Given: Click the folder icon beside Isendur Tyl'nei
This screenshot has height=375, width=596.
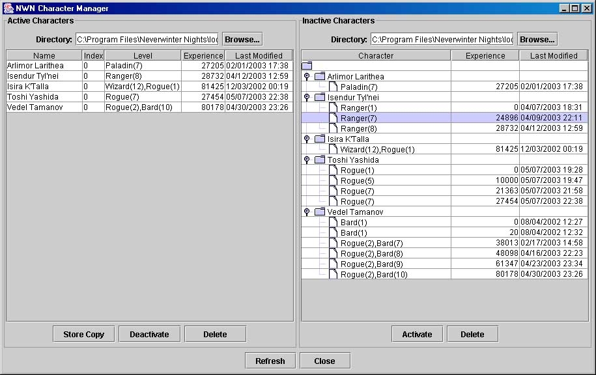Looking at the screenshot, I should pos(319,98).
